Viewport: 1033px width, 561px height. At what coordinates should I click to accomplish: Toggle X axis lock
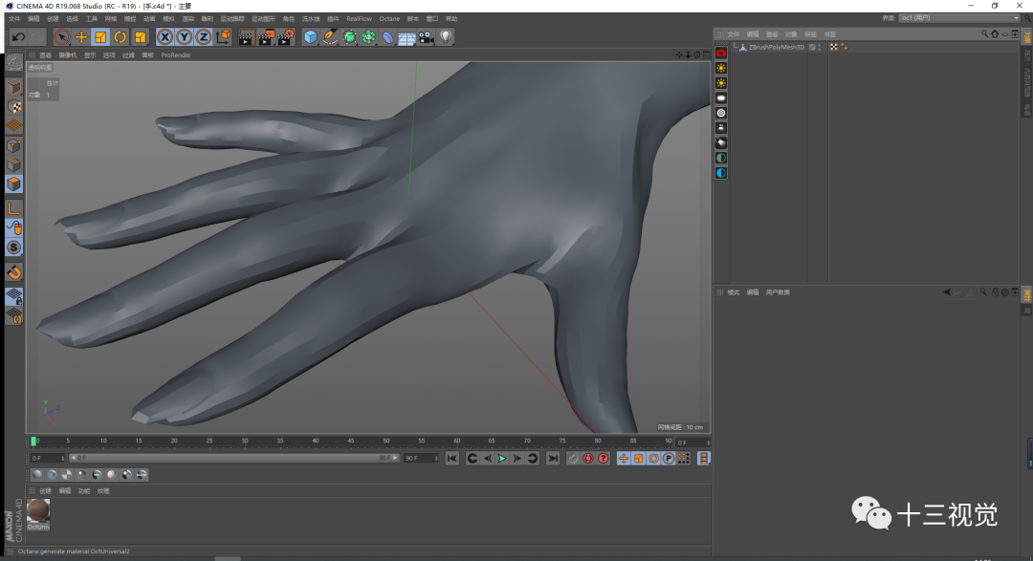click(165, 37)
